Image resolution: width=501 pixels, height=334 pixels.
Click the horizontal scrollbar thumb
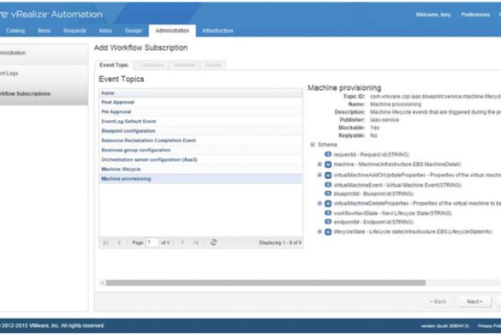(x=265, y=283)
